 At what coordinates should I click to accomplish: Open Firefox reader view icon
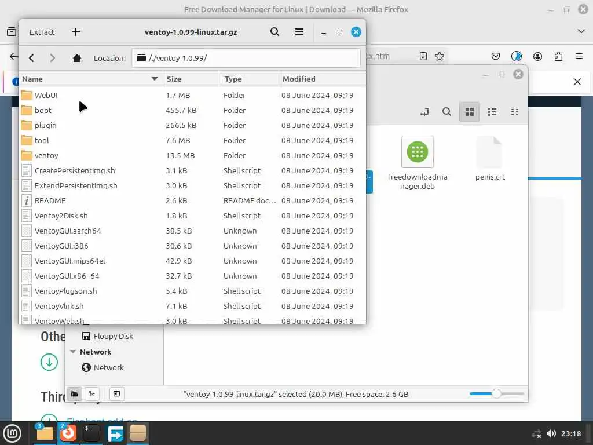tap(423, 56)
